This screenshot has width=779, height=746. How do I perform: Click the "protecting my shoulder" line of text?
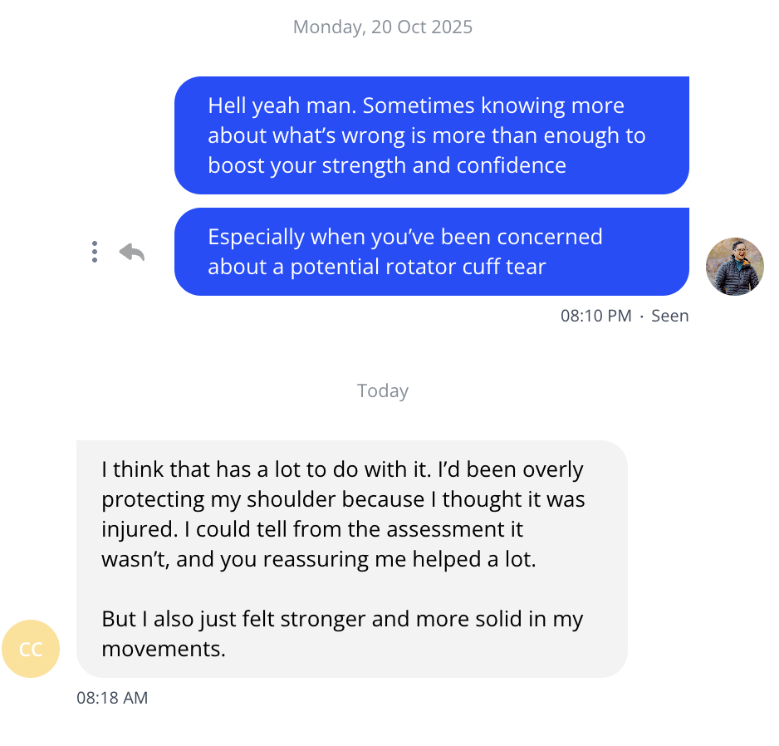[x=343, y=499]
